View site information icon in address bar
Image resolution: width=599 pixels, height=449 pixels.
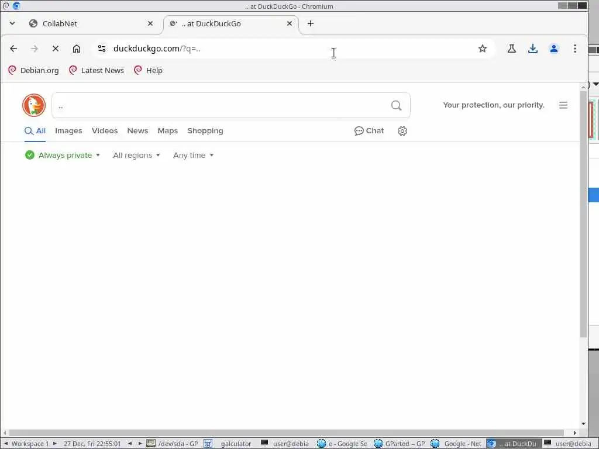click(102, 49)
